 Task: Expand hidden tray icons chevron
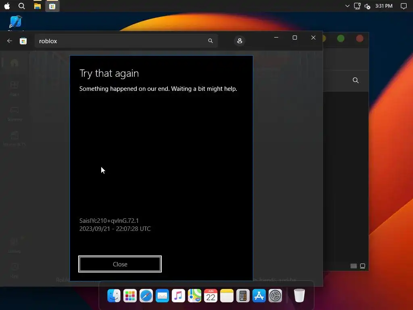(x=347, y=6)
